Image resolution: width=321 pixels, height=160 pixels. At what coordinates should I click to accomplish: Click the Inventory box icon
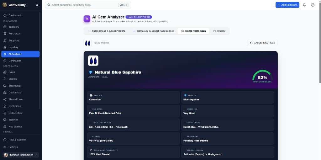5,27
